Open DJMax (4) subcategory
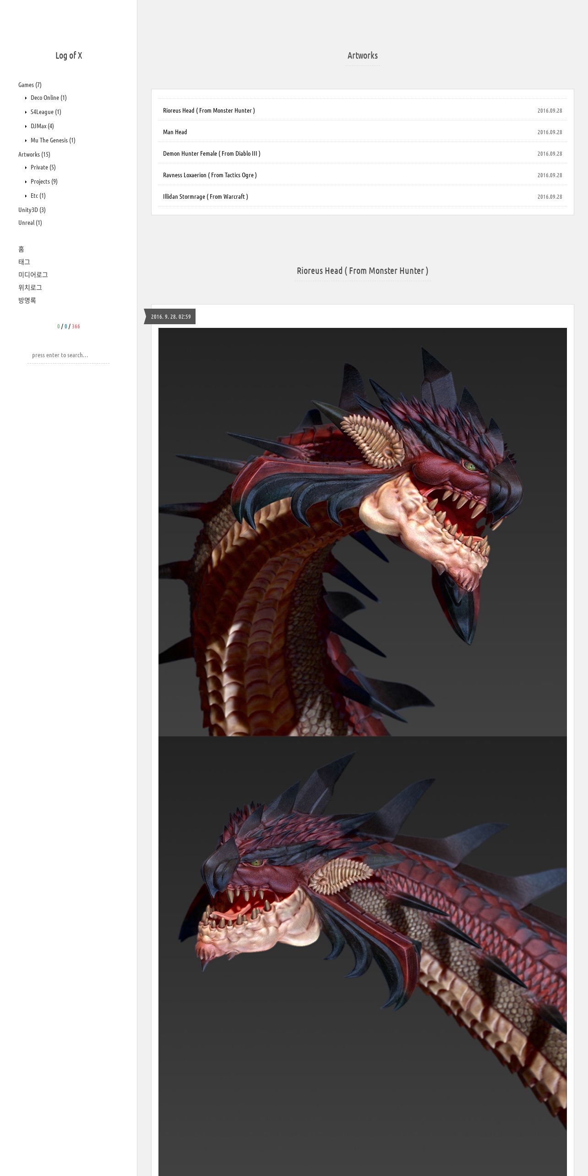 pyautogui.click(x=42, y=126)
